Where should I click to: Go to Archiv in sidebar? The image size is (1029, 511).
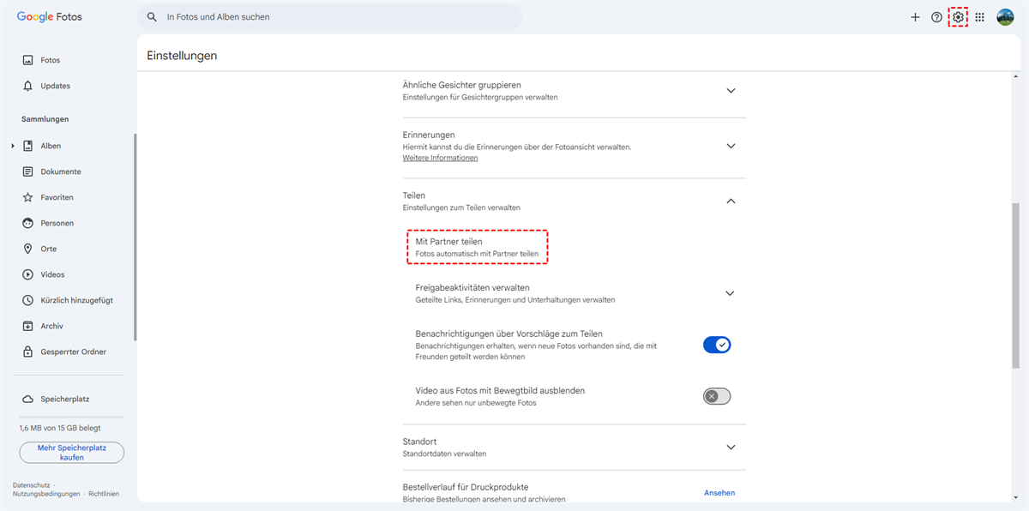click(51, 326)
